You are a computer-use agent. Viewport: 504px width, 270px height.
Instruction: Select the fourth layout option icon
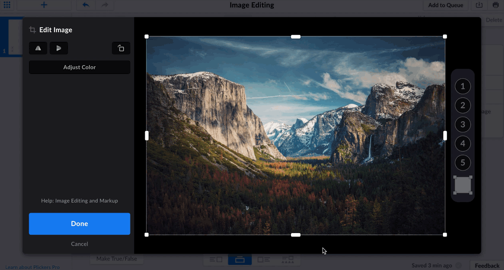tap(288, 259)
